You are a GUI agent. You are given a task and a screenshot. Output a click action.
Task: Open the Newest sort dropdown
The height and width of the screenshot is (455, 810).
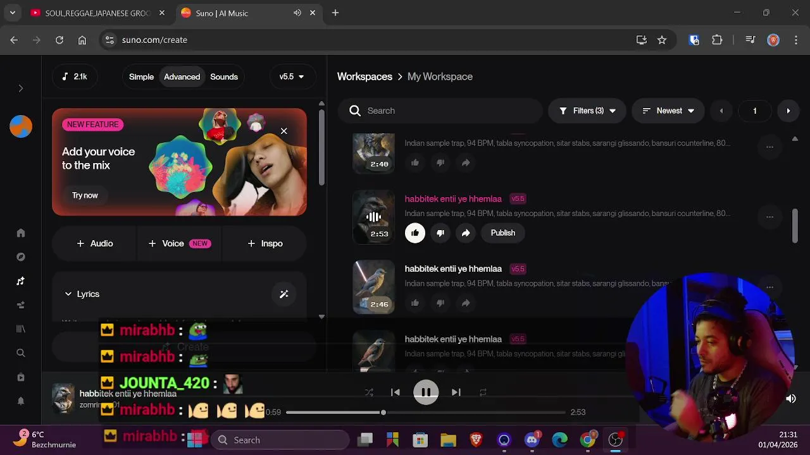pos(668,111)
